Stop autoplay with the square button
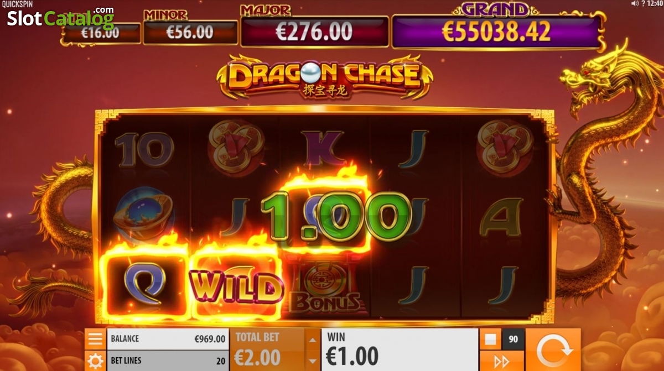Image resolution: width=664 pixels, height=371 pixels. (490, 339)
